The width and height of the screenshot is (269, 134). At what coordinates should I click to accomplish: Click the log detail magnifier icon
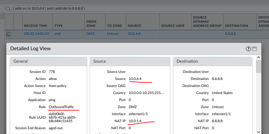pos(9,34)
